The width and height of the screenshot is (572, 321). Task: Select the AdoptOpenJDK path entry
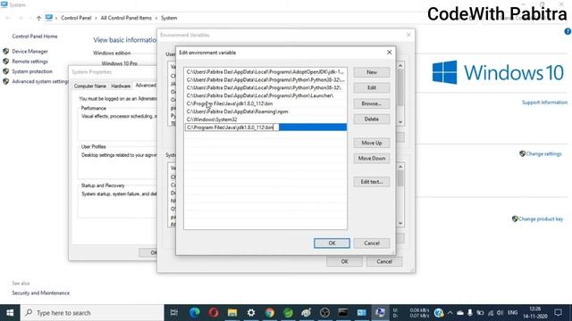click(x=265, y=71)
